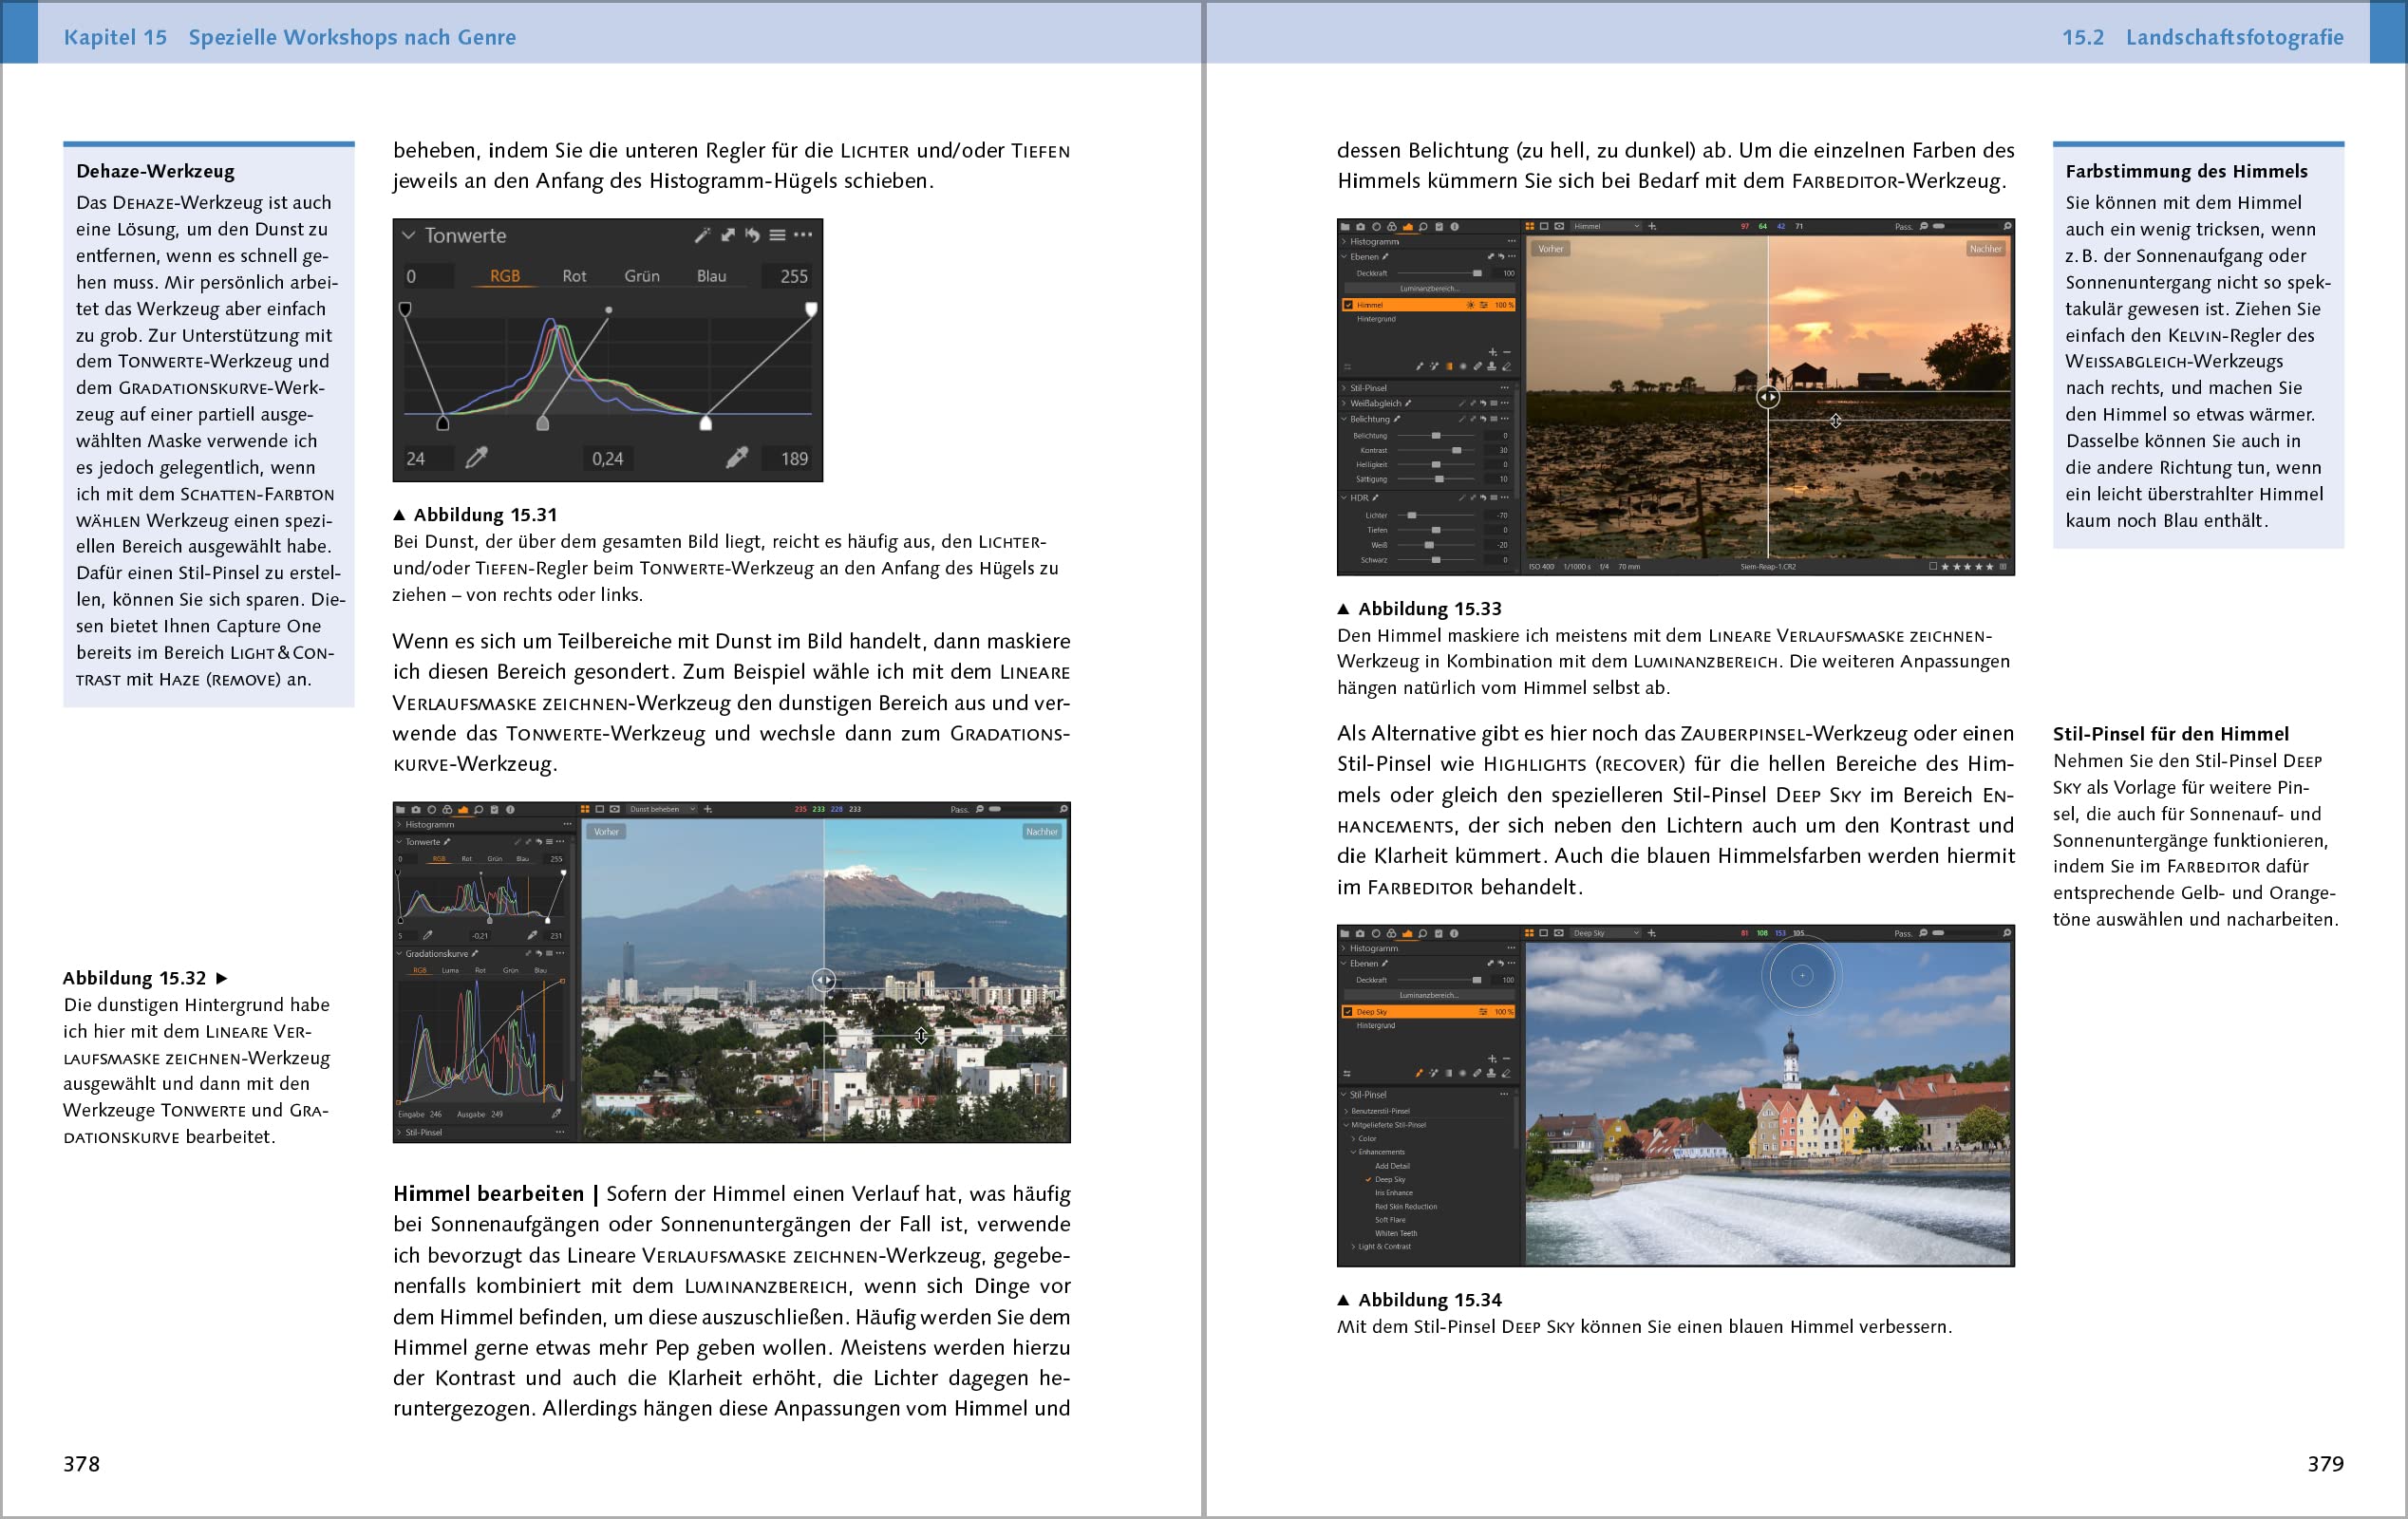Grab the gray midtone handle below the histogram, Abbildung 15.31
Viewport: 2408px width, 1519px height.
[x=543, y=423]
